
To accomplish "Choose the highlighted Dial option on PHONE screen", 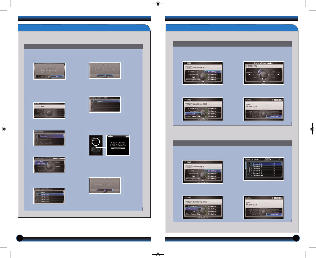I will [193, 114].
